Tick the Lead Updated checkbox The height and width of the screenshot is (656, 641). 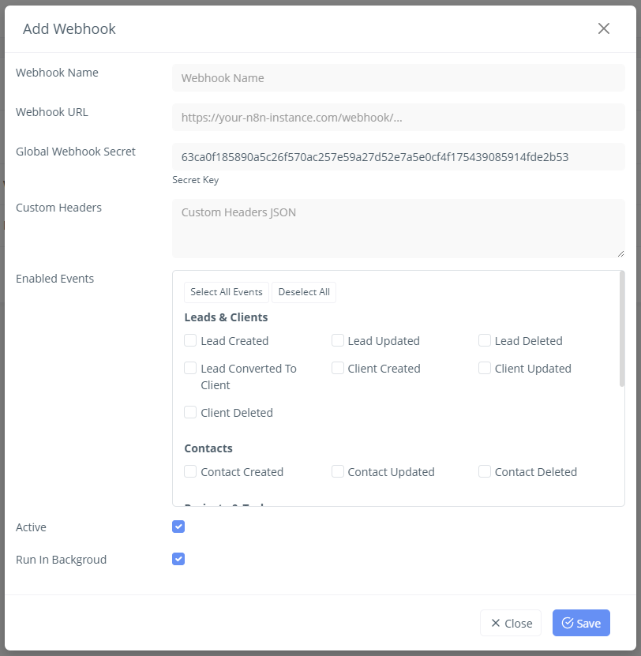pyautogui.click(x=338, y=340)
